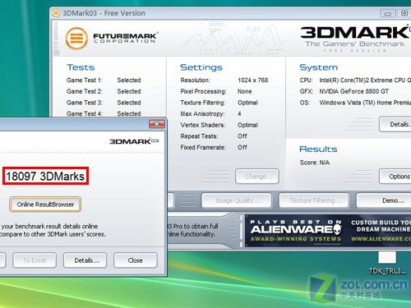Close the score dialog with red X
The height and width of the screenshot is (308, 411).
[157, 124]
